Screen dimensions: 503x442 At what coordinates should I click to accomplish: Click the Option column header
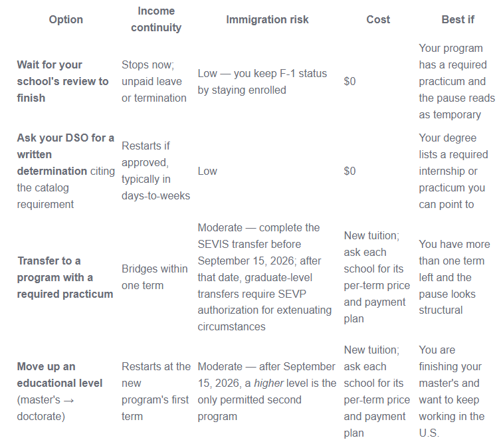66,19
